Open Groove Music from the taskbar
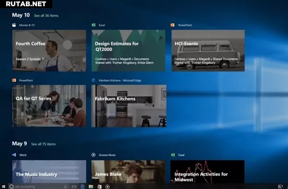Image resolution: width=288 pixels, height=189 pixels. click(x=108, y=187)
